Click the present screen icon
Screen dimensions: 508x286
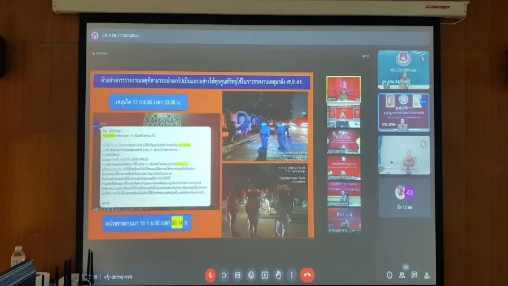[x=265, y=275]
